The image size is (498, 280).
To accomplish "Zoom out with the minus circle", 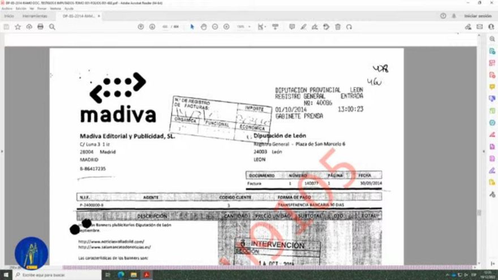I will click(215, 27).
